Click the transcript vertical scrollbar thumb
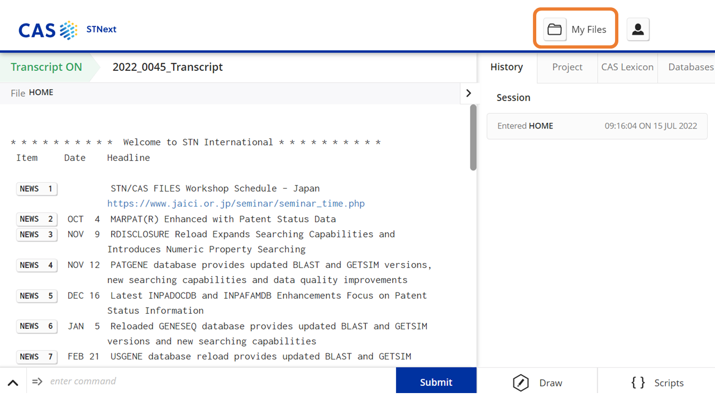The height and width of the screenshot is (402, 715). 473,137
